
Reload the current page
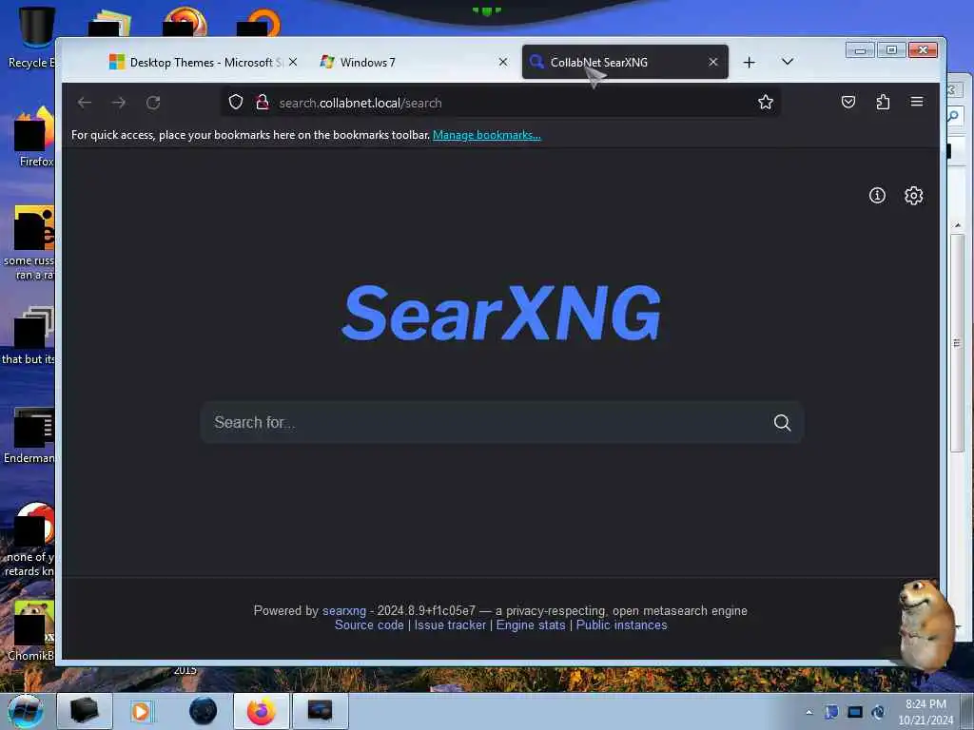click(x=153, y=103)
